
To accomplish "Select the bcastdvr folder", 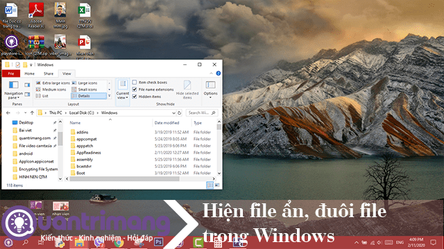I will pyautogui.click(x=84, y=166).
